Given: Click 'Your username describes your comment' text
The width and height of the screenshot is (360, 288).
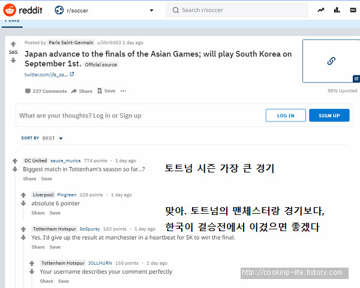Looking at the screenshot, I should point(106,272).
